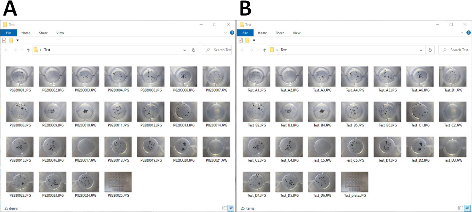Click the Back arrow in window A
The width and height of the screenshot is (472, 212).
pyautogui.click(x=6, y=50)
